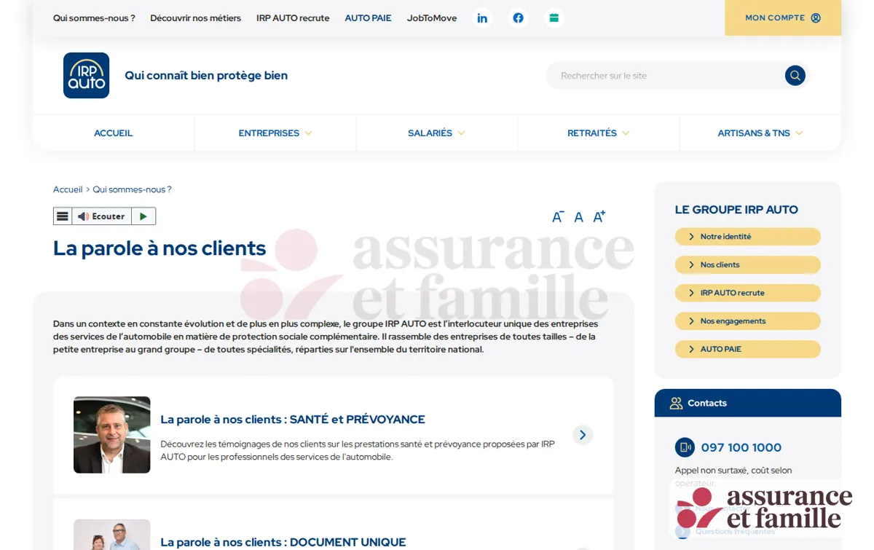Open Notre identité sidebar button
Image resolution: width=874 pixels, height=550 pixels.
point(748,237)
